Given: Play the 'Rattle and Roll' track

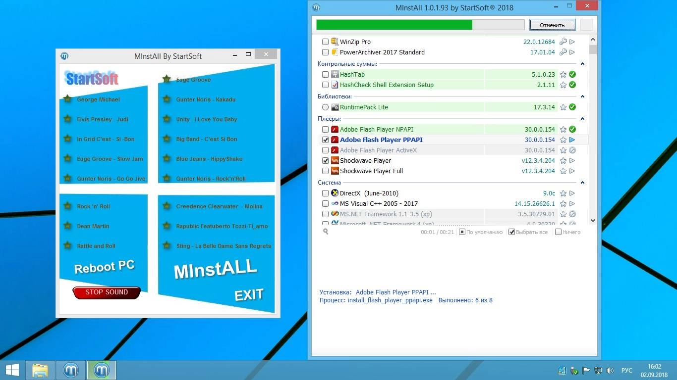Looking at the screenshot, I should 96,246.
